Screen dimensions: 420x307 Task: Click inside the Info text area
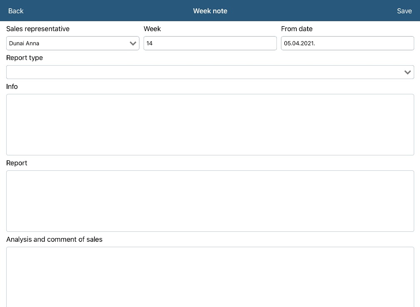[210, 125]
